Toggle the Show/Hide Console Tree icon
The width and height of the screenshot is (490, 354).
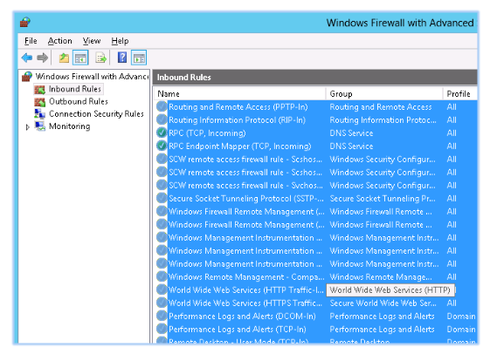coord(80,58)
